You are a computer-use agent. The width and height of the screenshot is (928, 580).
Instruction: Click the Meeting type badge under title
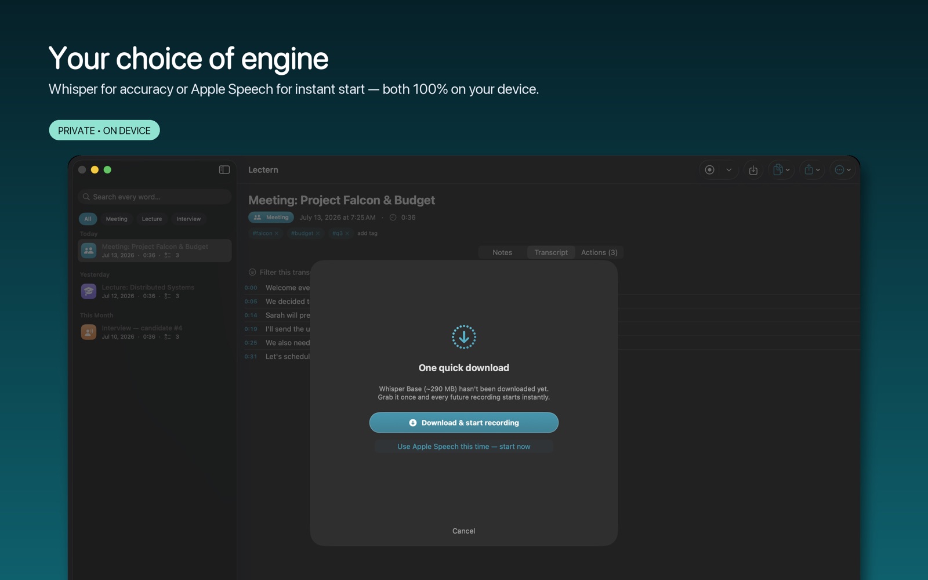[271, 217]
